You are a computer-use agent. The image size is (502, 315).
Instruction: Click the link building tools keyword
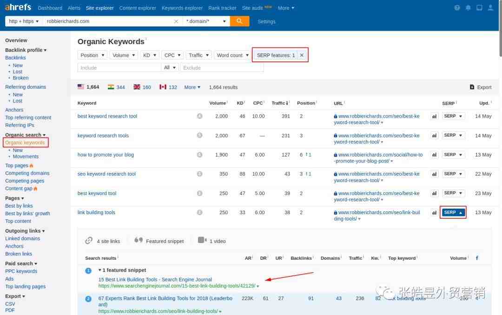[x=96, y=212]
